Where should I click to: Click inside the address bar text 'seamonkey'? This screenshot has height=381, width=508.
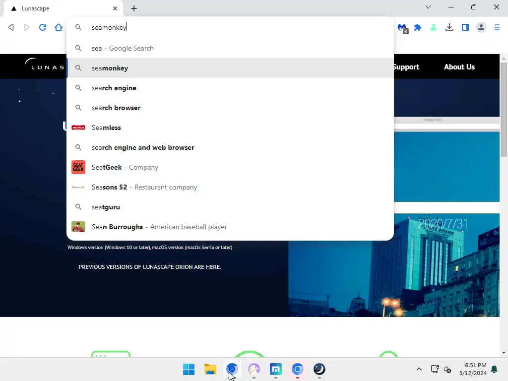(109, 27)
